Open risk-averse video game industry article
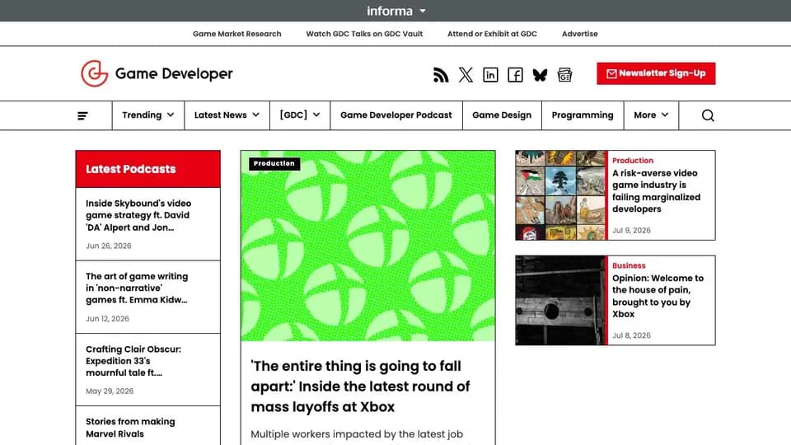The image size is (791, 445). click(x=657, y=190)
